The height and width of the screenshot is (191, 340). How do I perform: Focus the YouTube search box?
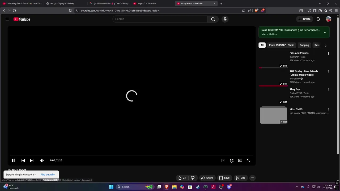(x=160, y=19)
